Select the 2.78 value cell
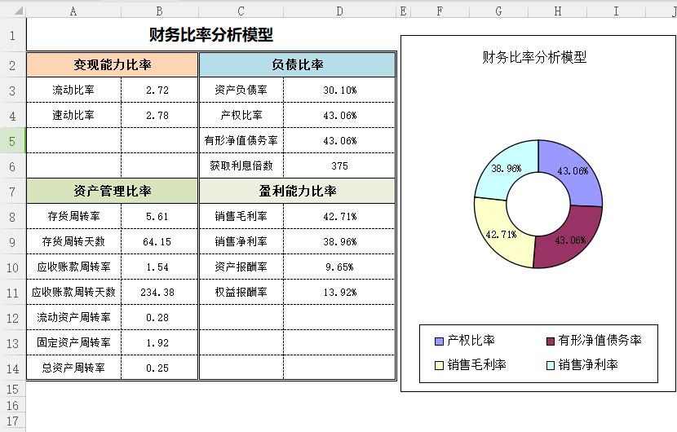Image resolution: width=677 pixels, height=432 pixels. (159, 115)
